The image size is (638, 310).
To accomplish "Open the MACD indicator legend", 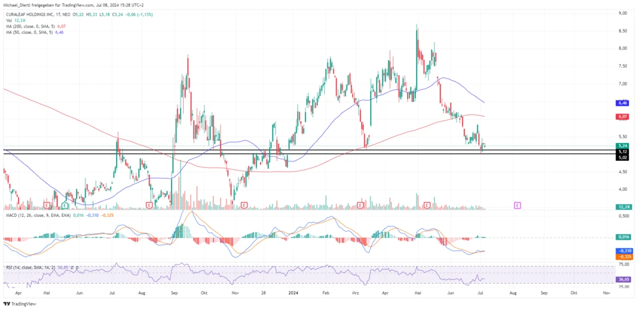I will (x=32, y=217).
